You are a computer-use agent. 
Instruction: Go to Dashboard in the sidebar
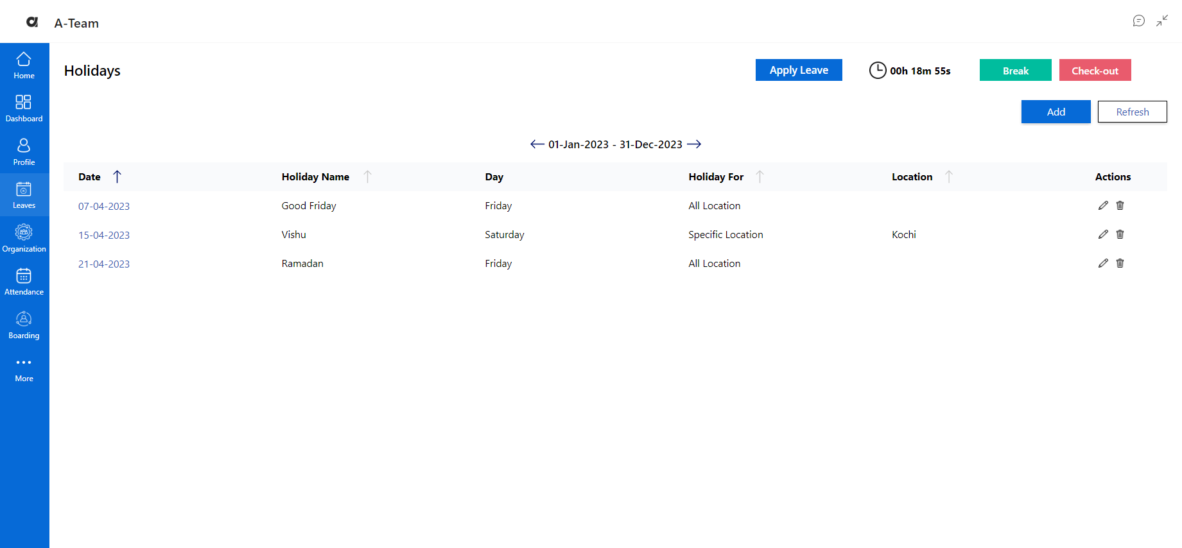coord(24,108)
